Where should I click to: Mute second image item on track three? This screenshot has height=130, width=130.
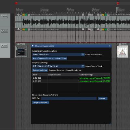[x=123, y=44]
